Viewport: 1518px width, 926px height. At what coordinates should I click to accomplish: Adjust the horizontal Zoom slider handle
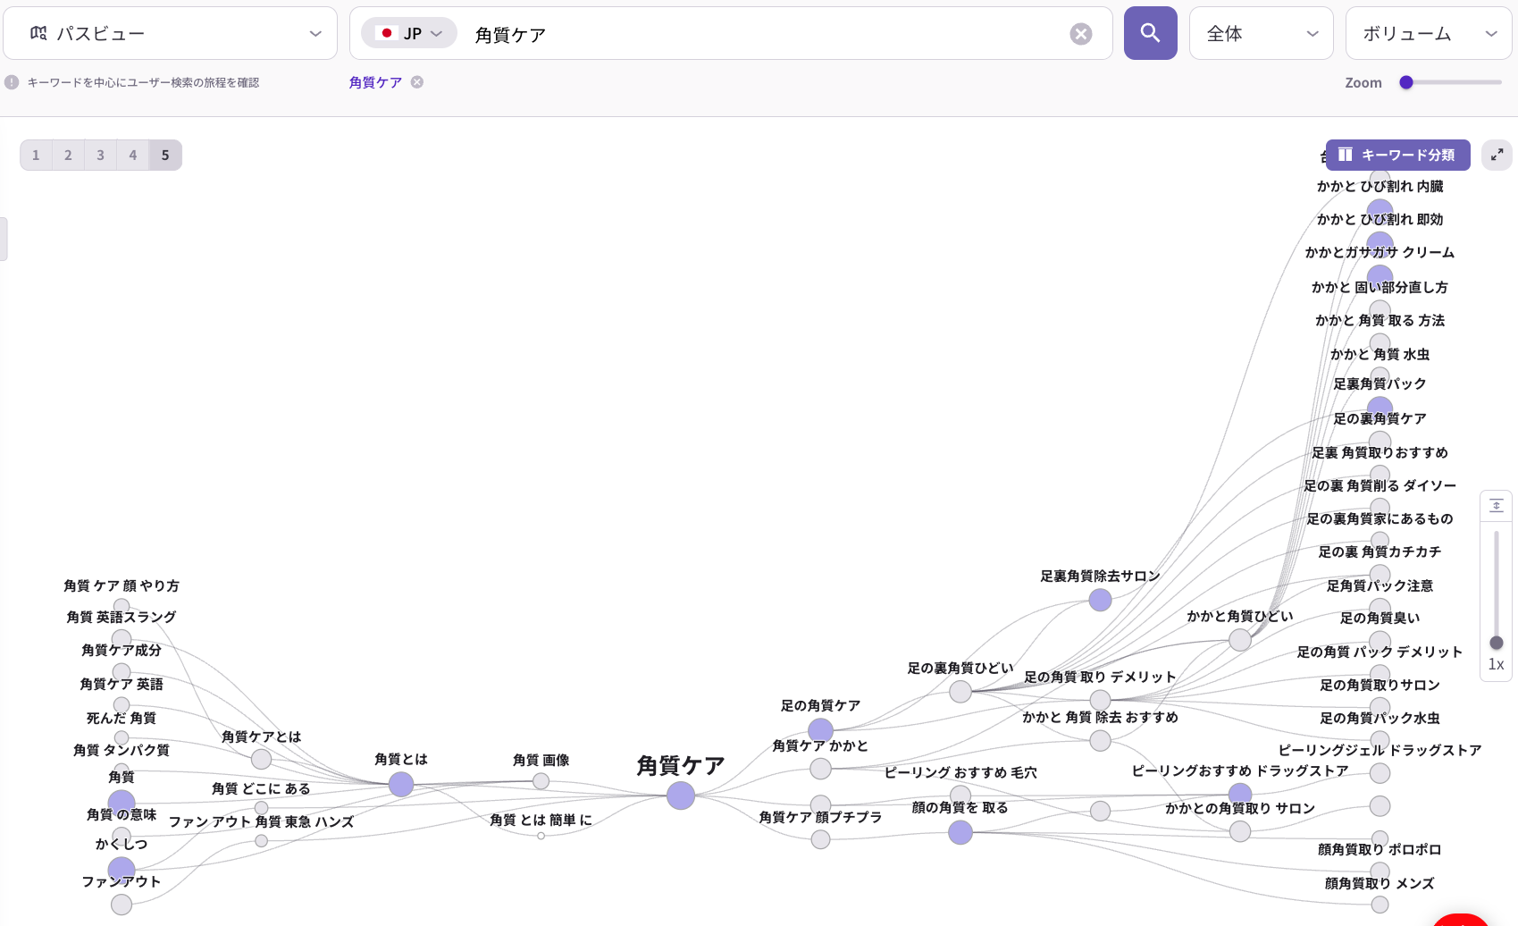tap(1406, 82)
